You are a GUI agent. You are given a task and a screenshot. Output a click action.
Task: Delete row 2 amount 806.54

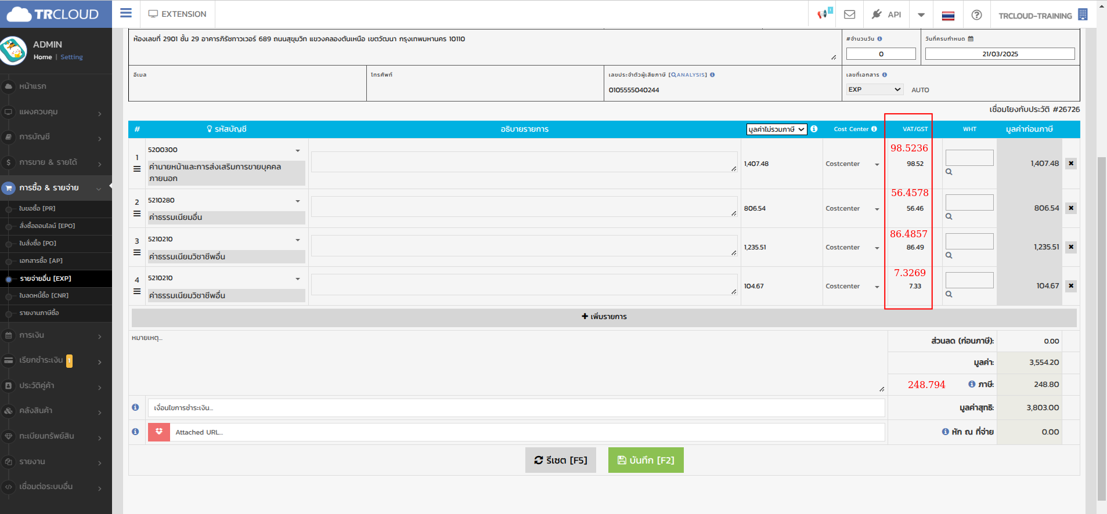(1071, 208)
